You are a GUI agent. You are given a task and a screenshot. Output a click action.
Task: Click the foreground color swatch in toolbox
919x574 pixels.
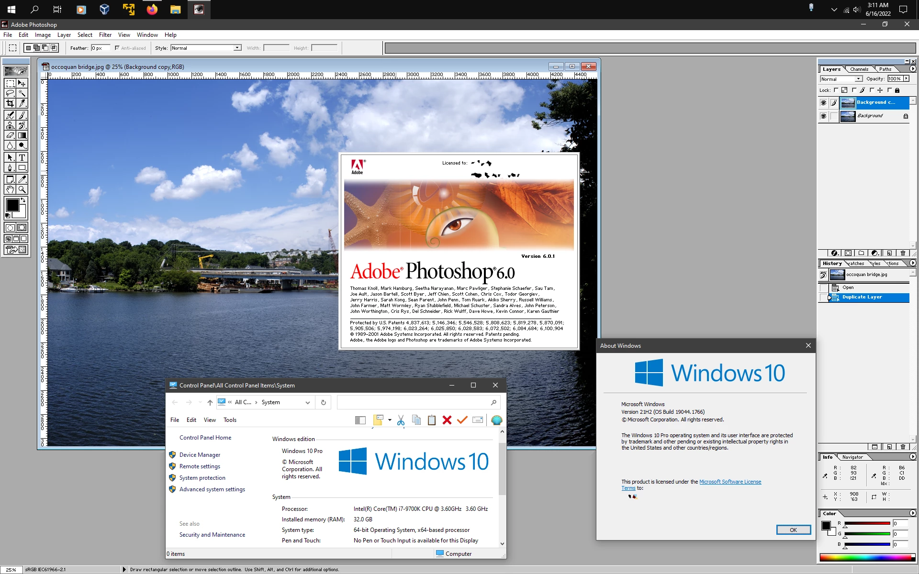pos(12,205)
